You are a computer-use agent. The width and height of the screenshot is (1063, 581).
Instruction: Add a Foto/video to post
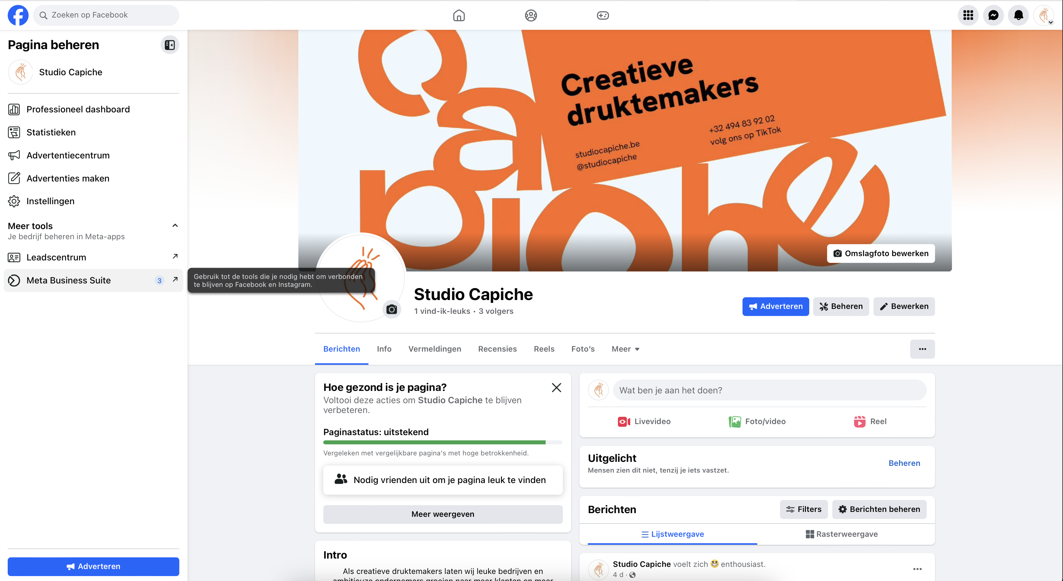(757, 422)
